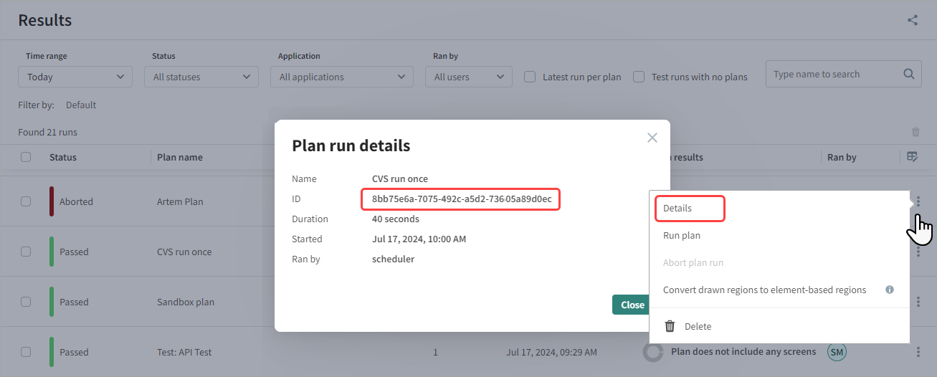Click Delete in the context menu
The image size is (937, 377).
[698, 327]
